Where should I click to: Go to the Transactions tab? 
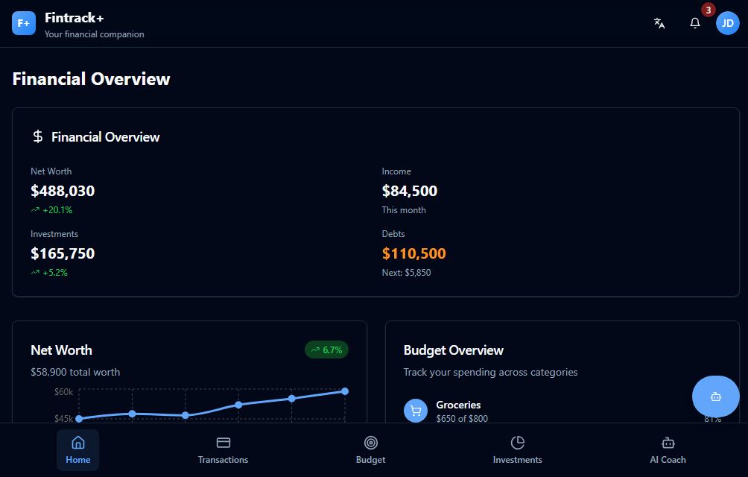pos(223,450)
